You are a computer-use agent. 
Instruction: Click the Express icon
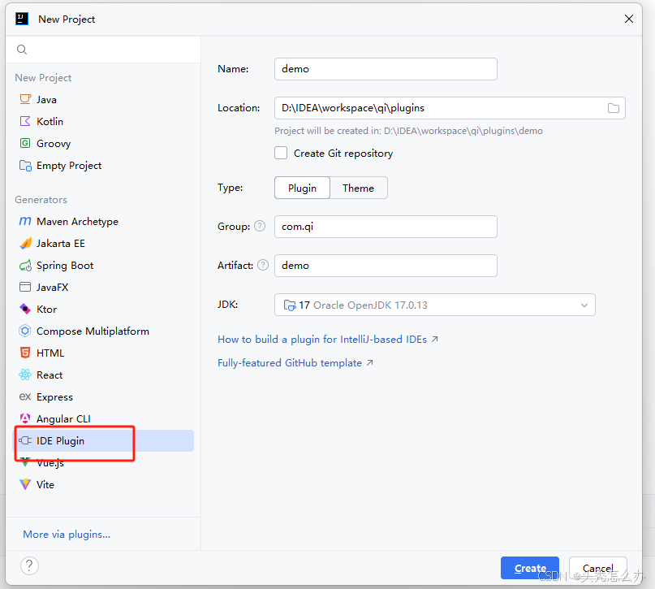coord(25,396)
